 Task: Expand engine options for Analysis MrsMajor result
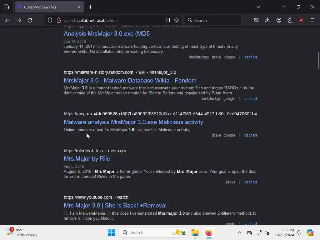[240, 57]
